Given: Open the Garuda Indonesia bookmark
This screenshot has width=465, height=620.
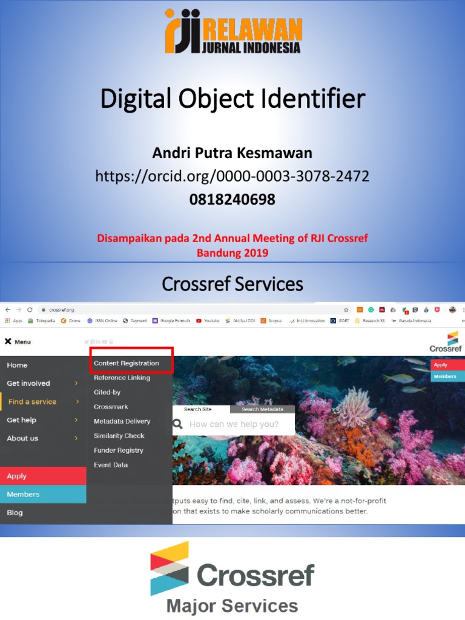Looking at the screenshot, I should (411, 321).
